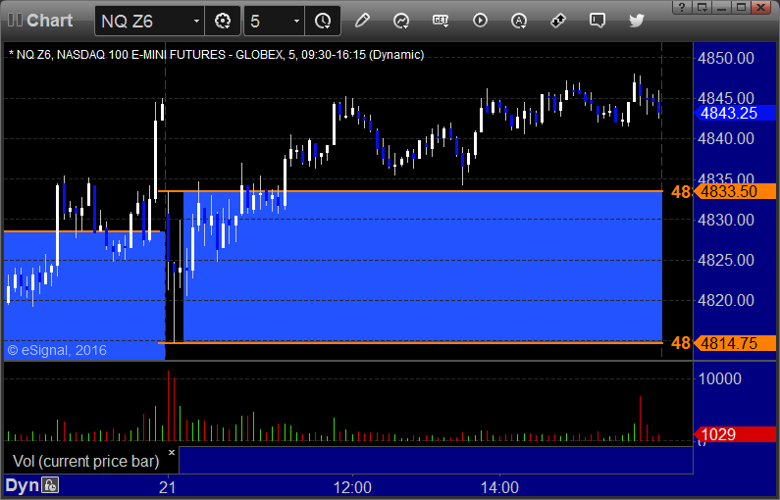Image resolution: width=780 pixels, height=500 pixels.
Task: Open the symbol settings gear menu
Action: pos(223,21)
